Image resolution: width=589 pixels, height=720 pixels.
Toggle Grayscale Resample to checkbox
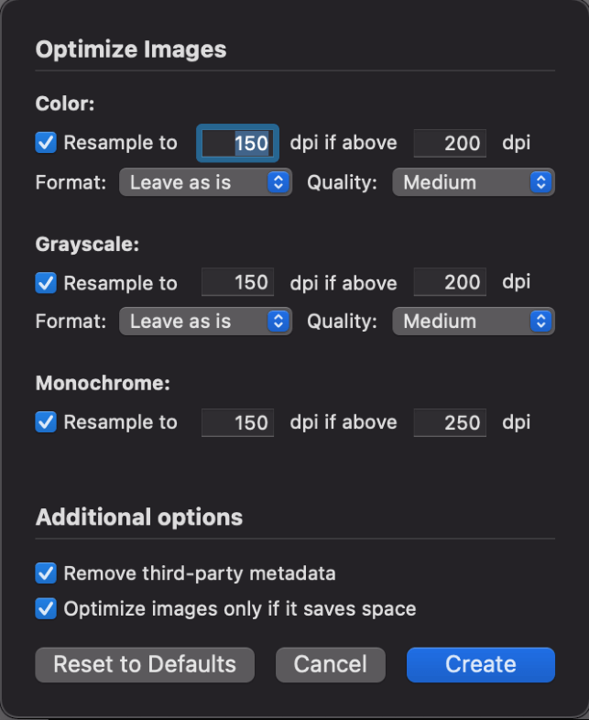[x=46, y=283]
